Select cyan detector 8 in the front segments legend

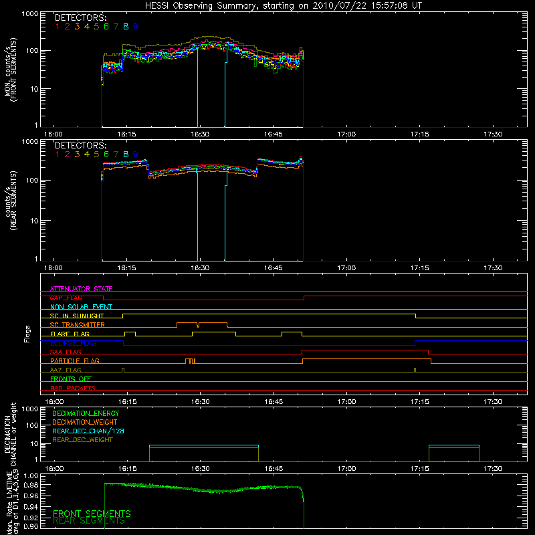point(126,27)
